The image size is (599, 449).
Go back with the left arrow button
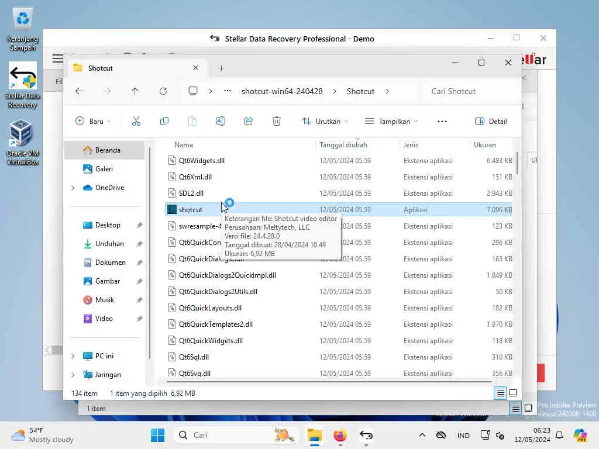tap(79, 91)
